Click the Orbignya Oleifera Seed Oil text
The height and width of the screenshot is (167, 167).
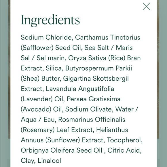click(x=61, y=150)
